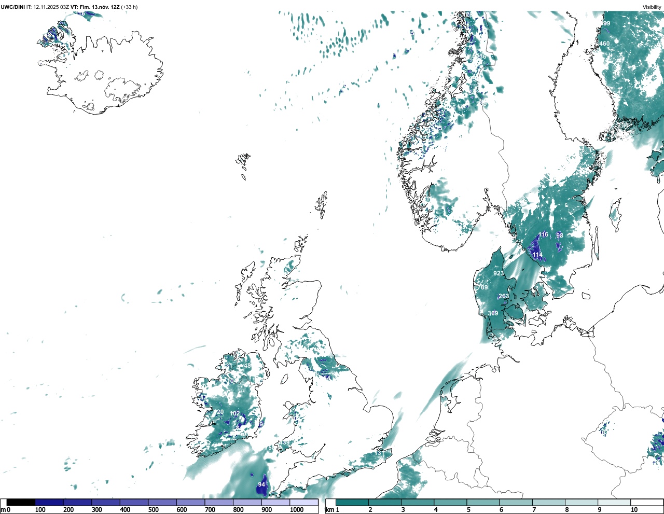Click the '99' value over northern Finland

tap(607, 23)
